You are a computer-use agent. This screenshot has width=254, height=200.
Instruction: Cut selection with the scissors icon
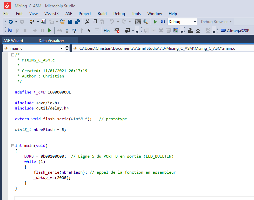coord(87,22)
